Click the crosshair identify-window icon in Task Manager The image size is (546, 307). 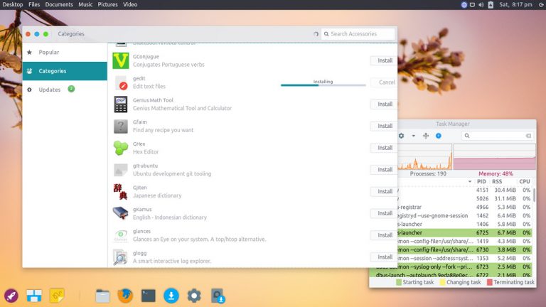pos(426,136)
